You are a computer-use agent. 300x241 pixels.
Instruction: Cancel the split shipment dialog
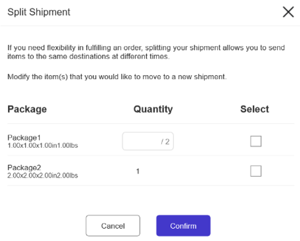tap(113, 226)
